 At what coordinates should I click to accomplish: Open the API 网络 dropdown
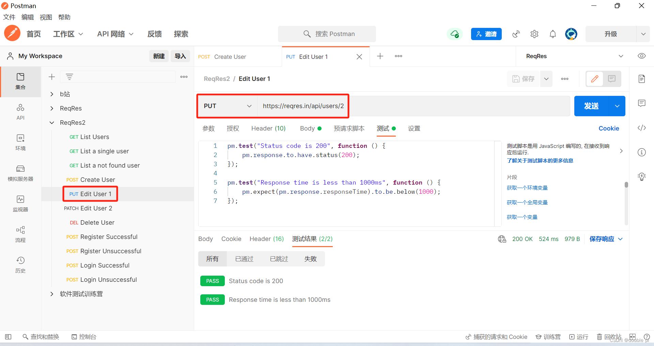(115, 34)
